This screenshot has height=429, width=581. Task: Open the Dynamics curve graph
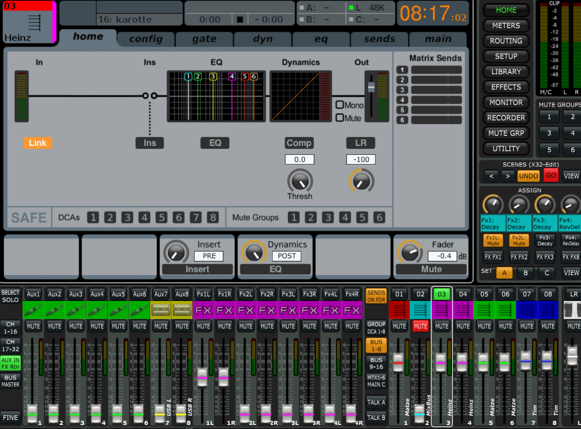(300, 96)
